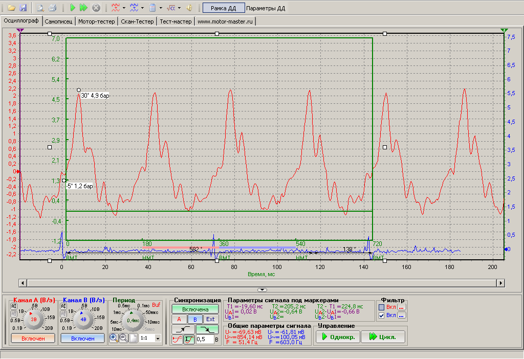Stop acquisition with the gray X icon
The image size is (524, 359).
tap(96, 8)
